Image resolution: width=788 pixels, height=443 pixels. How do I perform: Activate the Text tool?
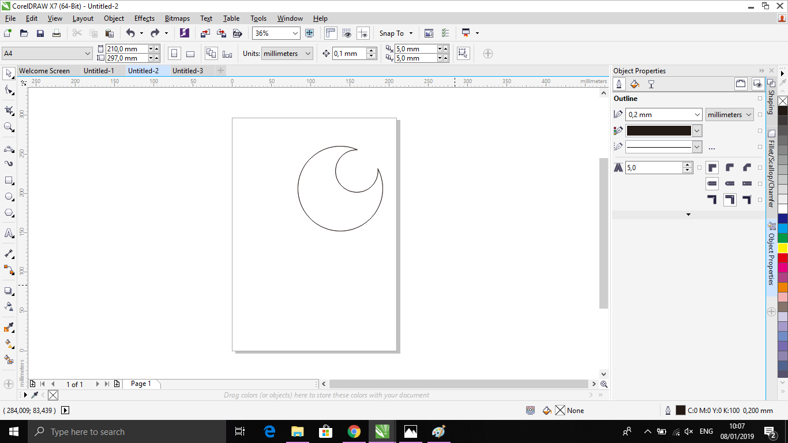point(9,234)
